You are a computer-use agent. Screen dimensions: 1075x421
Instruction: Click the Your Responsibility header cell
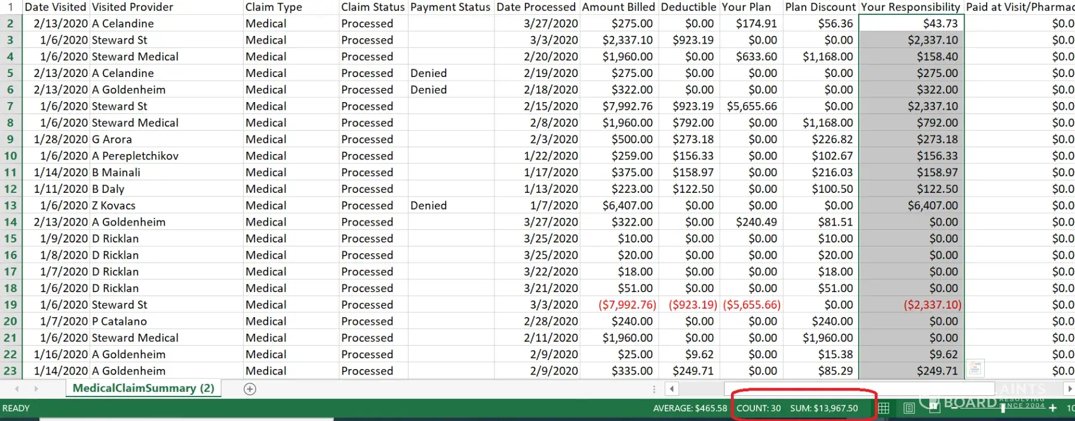pyautogui.click(x=911, y=7)
